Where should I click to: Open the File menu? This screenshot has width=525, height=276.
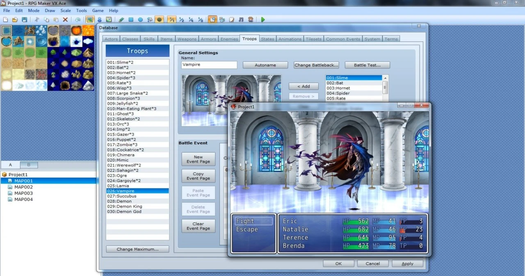pyautogui.click(x=7, y=11)
